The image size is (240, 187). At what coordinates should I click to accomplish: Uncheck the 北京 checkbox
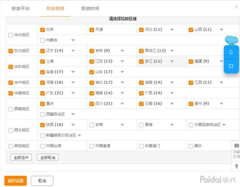(x=42, y=30)
